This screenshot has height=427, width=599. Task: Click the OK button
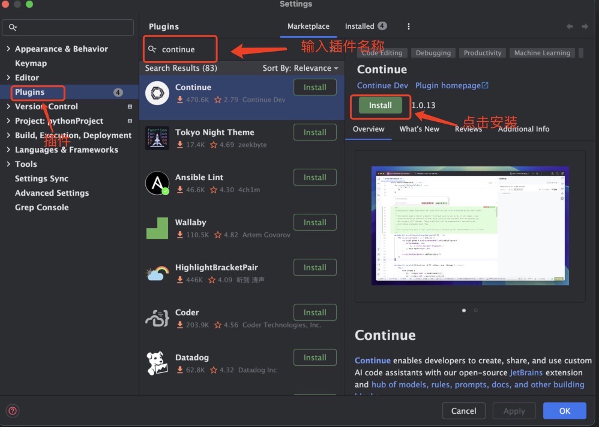point(565,411)
